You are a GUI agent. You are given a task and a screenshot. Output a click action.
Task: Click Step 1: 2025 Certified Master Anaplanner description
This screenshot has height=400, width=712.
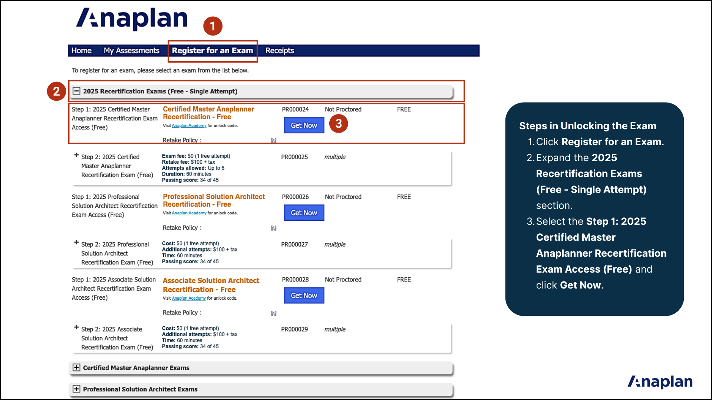click(x=115, y=118)
